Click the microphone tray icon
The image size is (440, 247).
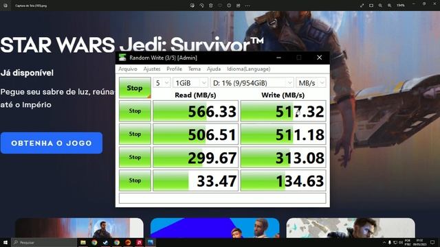(390, 242)
